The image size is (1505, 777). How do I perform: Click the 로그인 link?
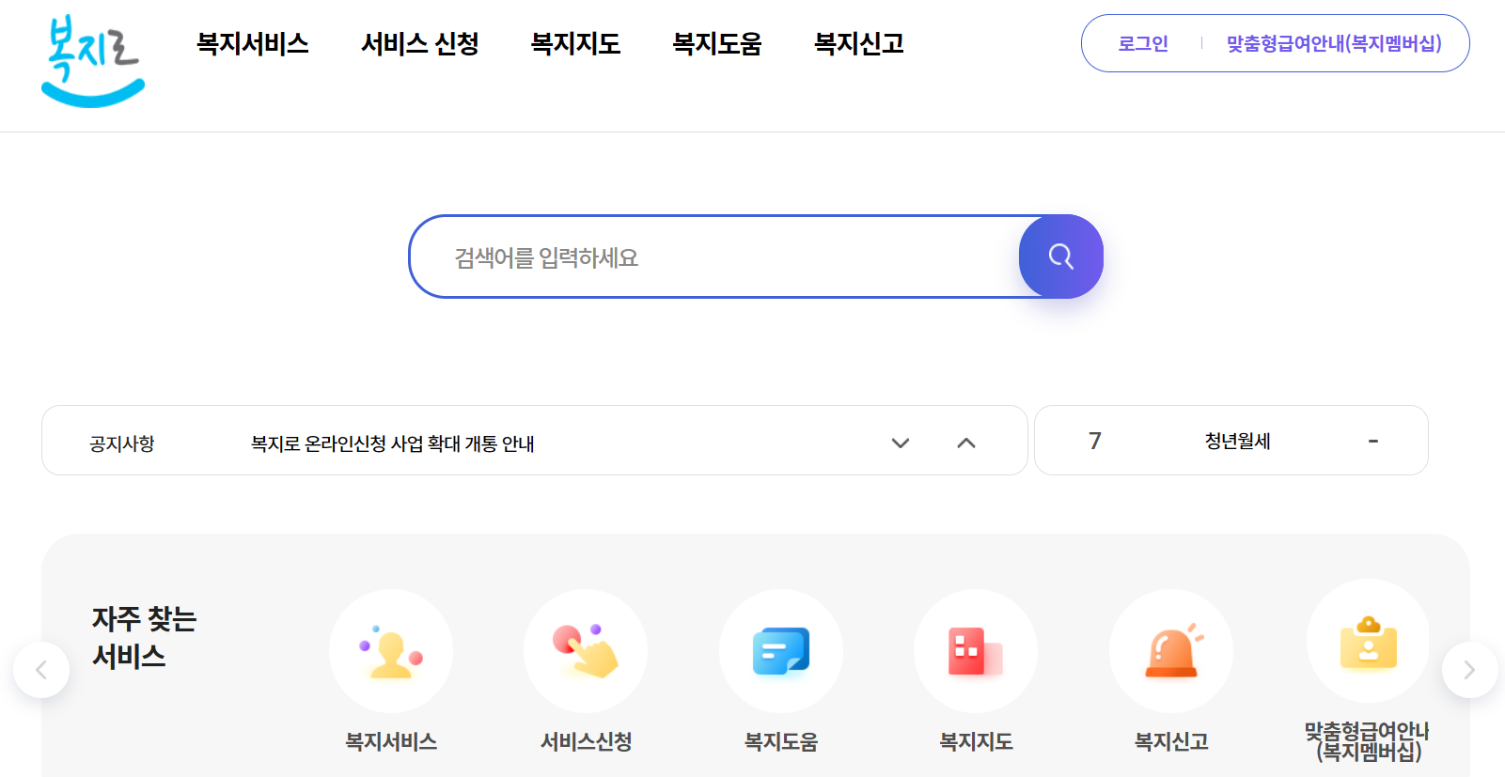click(1143, 43)
